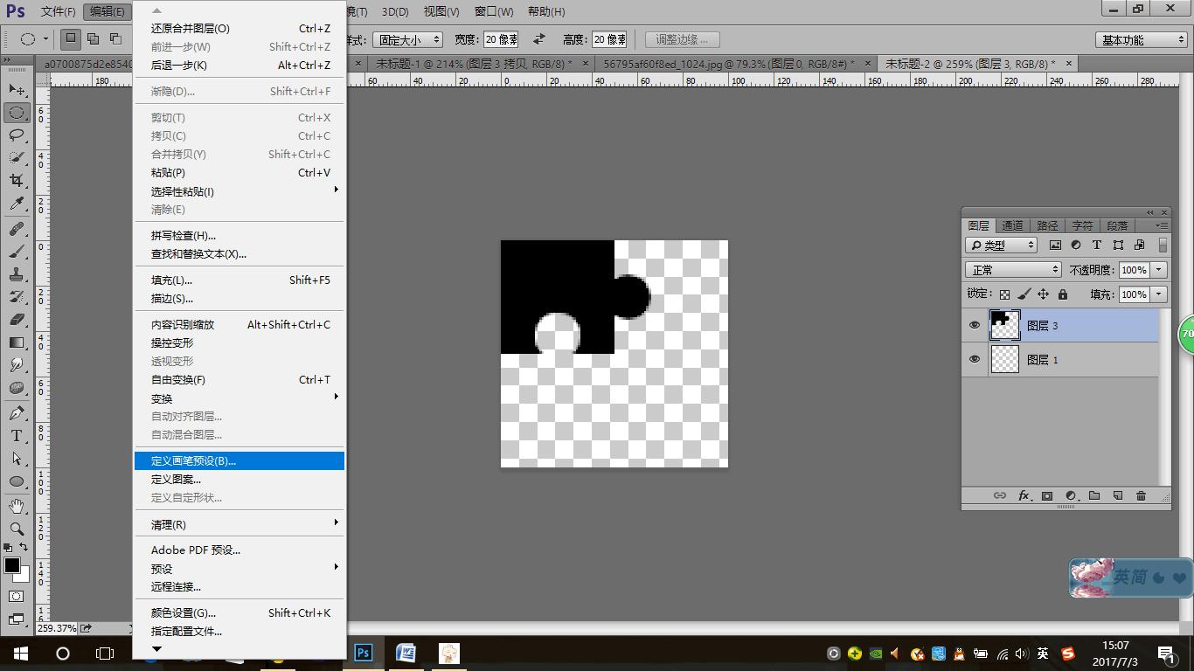The image size is (1194, 671).
Task: Add a layer mask to the layer
Action: pyautogui.click(x=1047, y=495)
